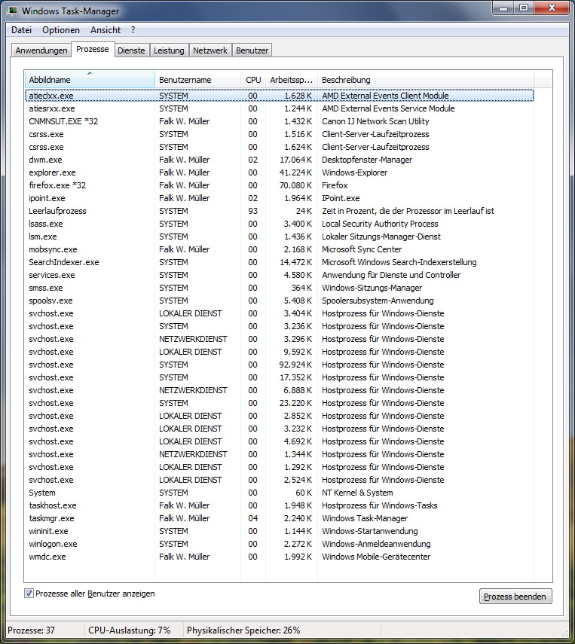Select svchost.exe using 6.888 K memory

click(280, 390)
